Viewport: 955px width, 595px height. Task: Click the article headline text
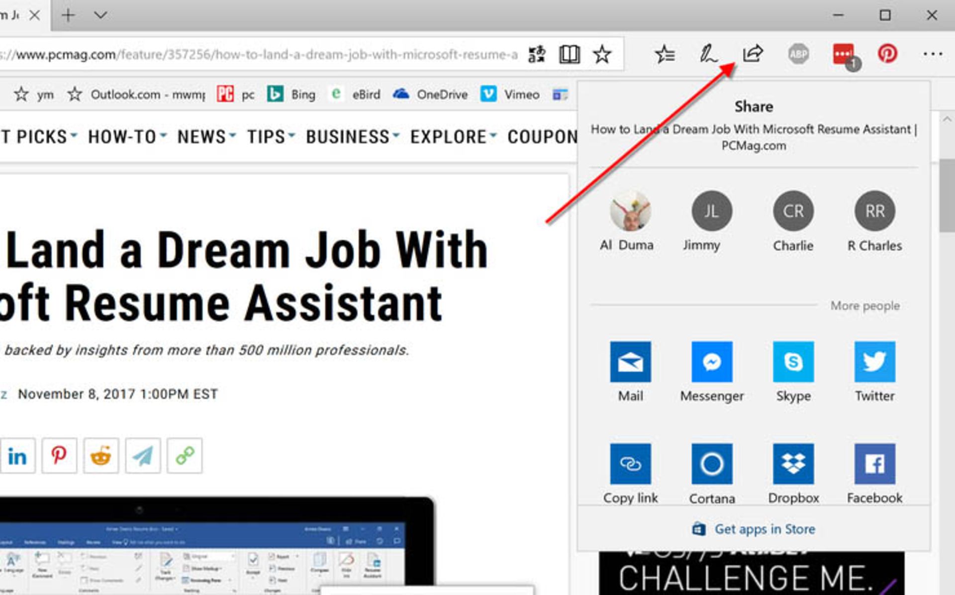(244, 276)
